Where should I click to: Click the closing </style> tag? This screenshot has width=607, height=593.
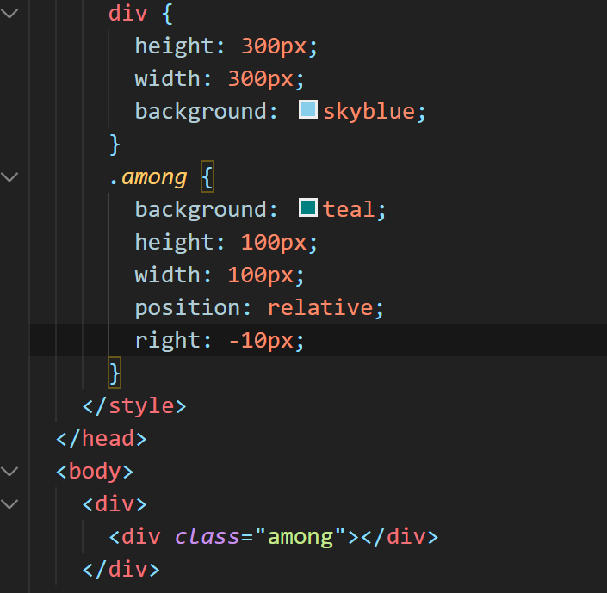pos(134,405)
